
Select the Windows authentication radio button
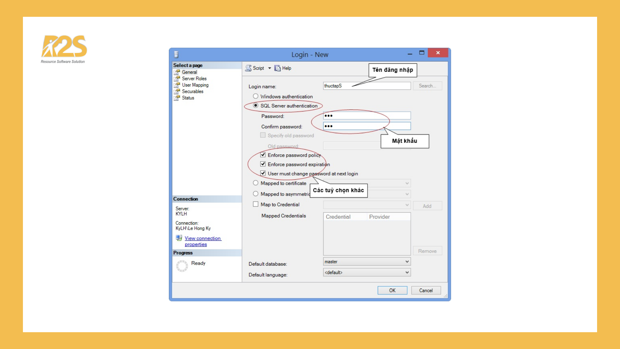click(256, 96)
